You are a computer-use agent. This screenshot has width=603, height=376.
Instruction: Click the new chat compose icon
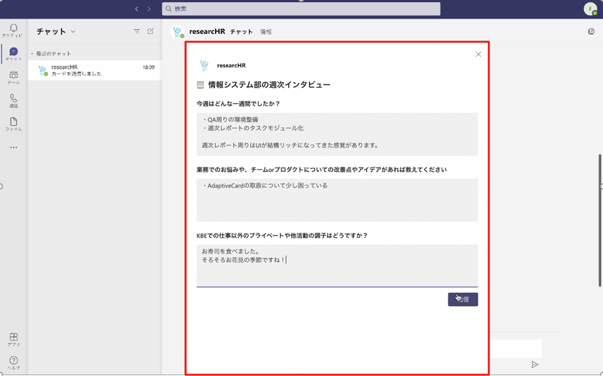tap(150, 31)
